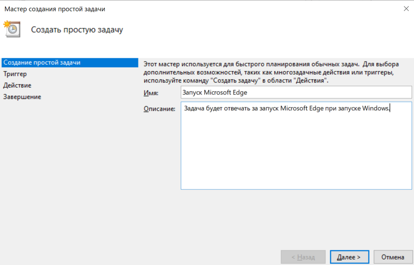Click the word "Задача" in description text
The height and width of the screenshot is (265, 414).
click(x=194, y=108)
